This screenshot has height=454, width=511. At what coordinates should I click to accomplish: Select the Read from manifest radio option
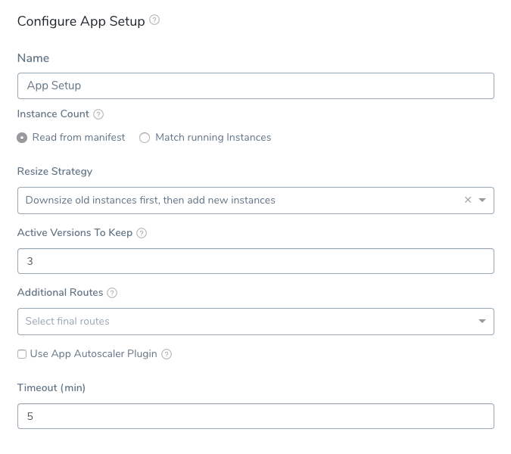click(22, 138)
